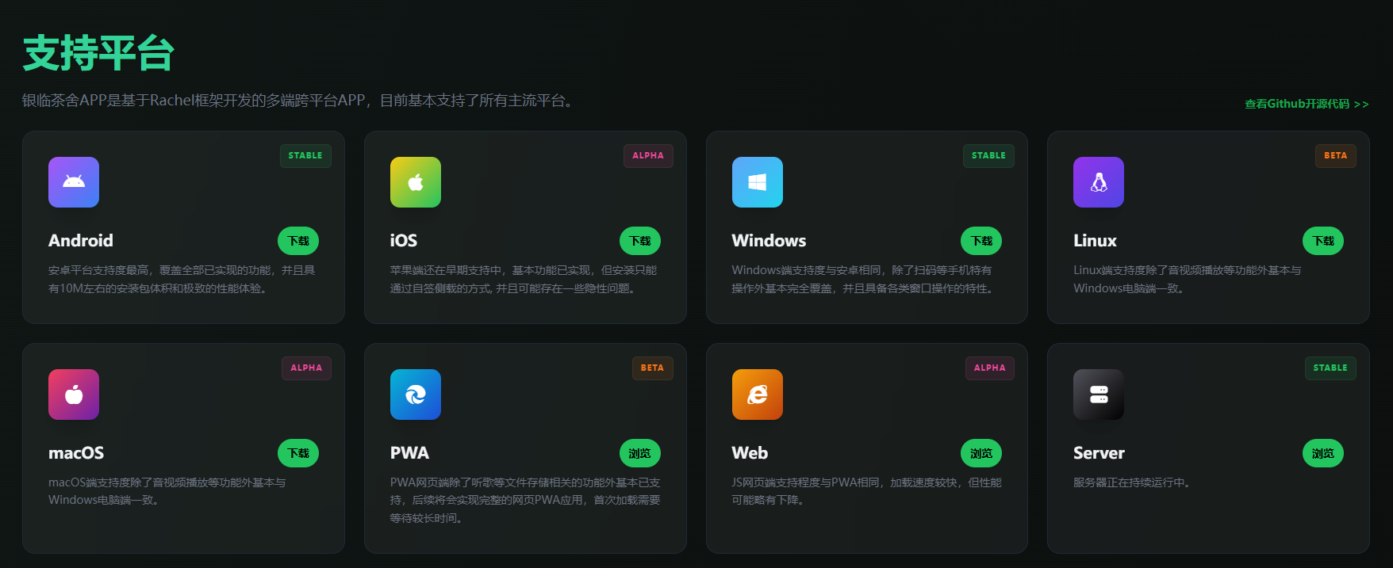This screenshot has height=568, width=1393.
Task: Click the Linux penguin icon
Action: 1099,182
